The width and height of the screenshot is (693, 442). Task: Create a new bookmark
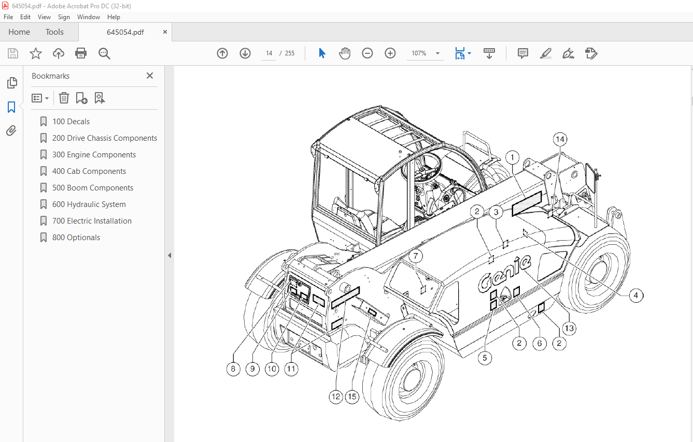point(81,98)
